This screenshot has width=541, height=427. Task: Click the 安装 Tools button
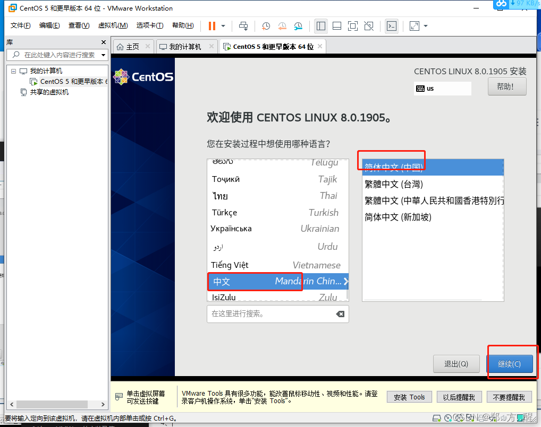409,397
